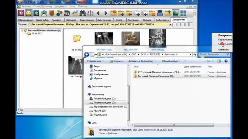Click the pages with plus sign icon

[137, 13]
